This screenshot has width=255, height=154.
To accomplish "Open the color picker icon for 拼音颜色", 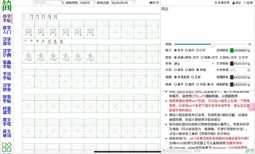I will click(x=249, y=84).
